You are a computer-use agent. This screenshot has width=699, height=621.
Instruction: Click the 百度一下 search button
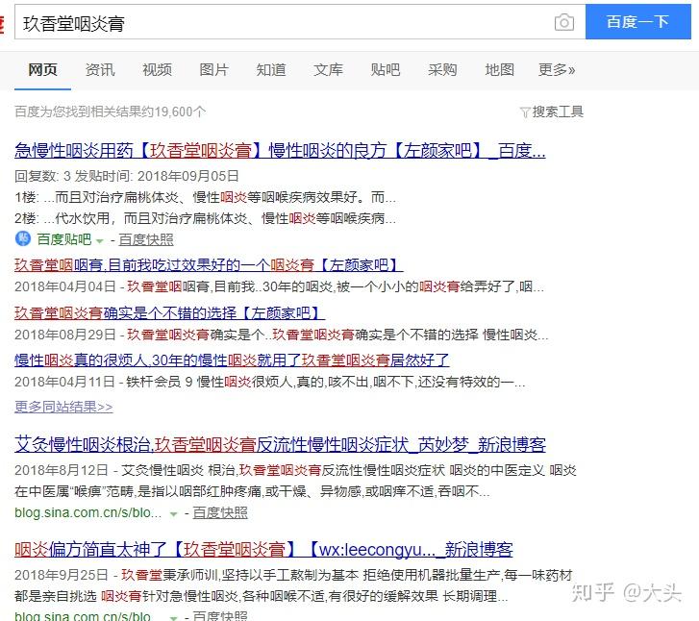pos(637,22)
